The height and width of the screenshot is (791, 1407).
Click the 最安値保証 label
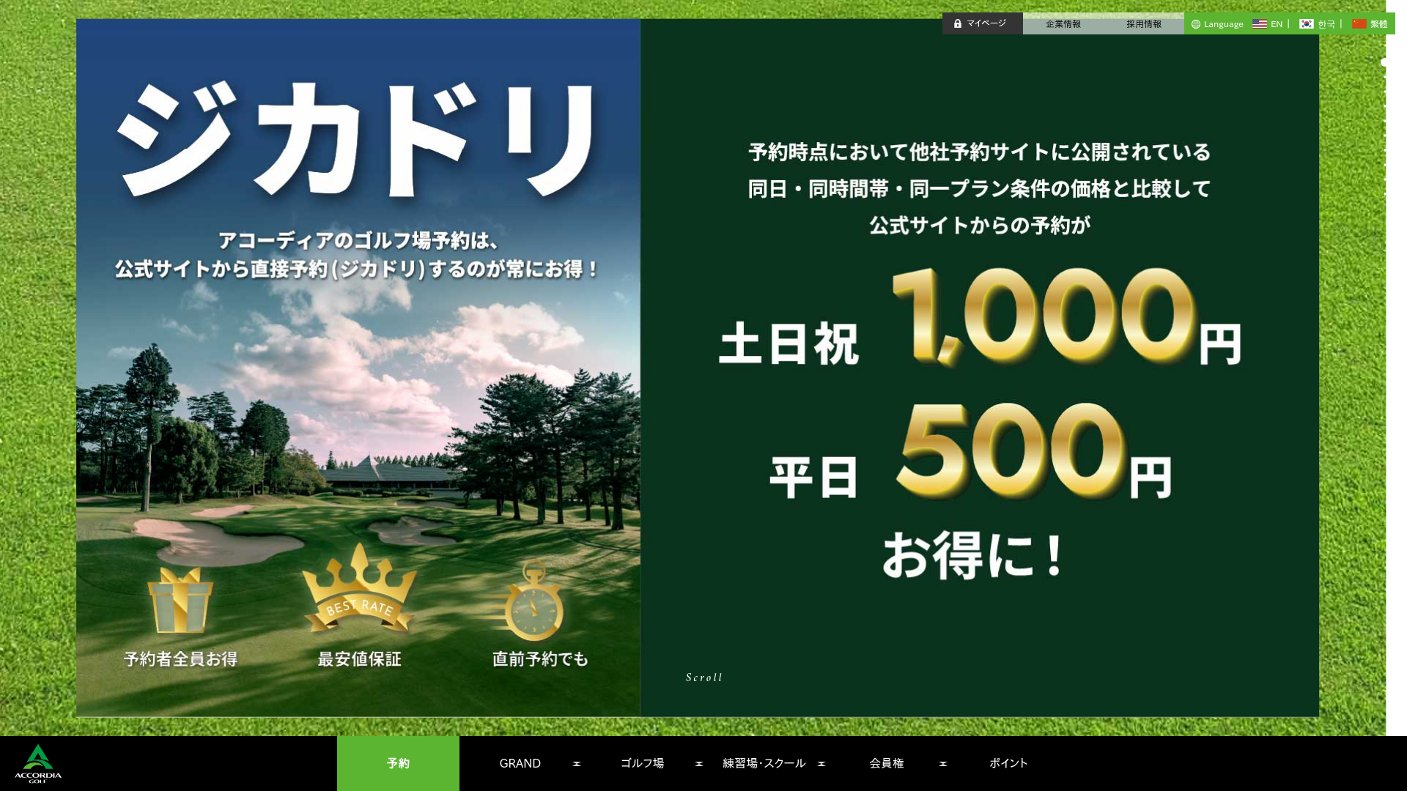(359, 659)
